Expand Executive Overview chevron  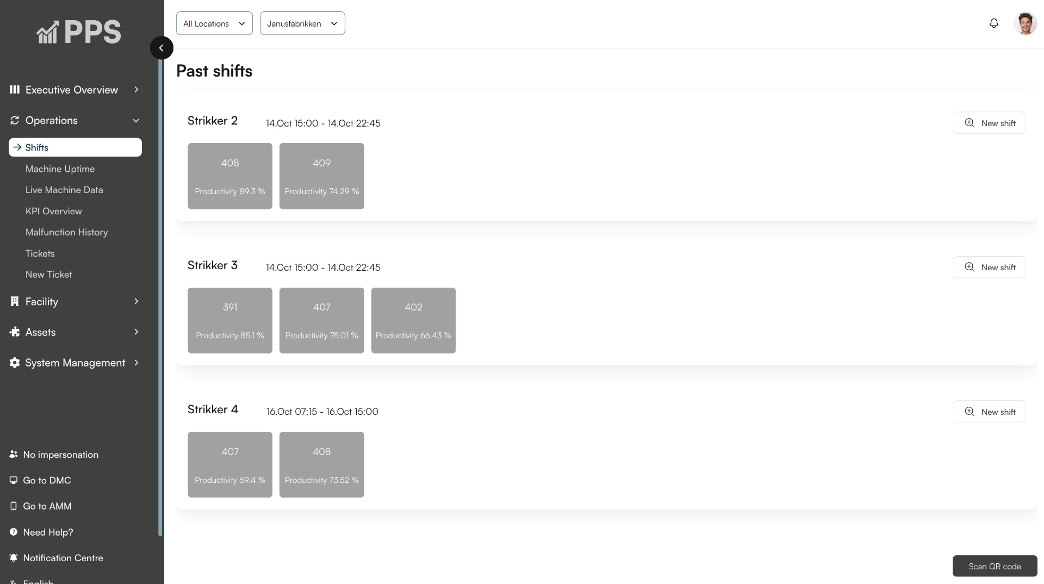[136, 89]
